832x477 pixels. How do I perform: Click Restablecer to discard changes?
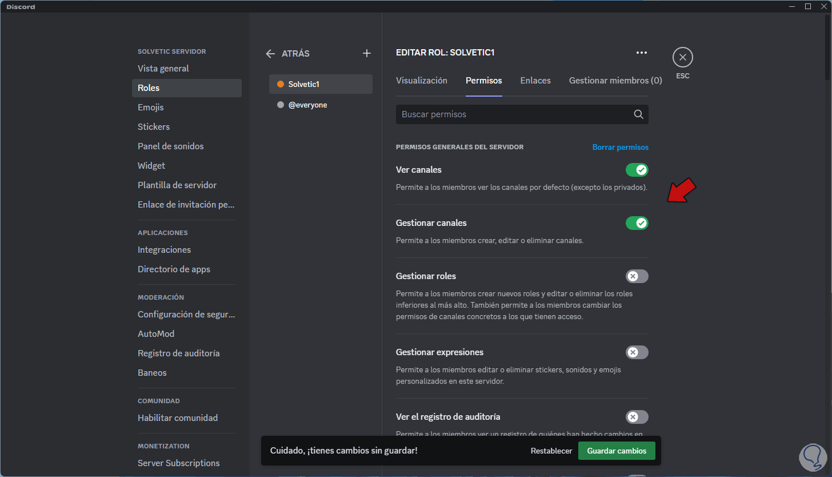click(x=551, y=451)
